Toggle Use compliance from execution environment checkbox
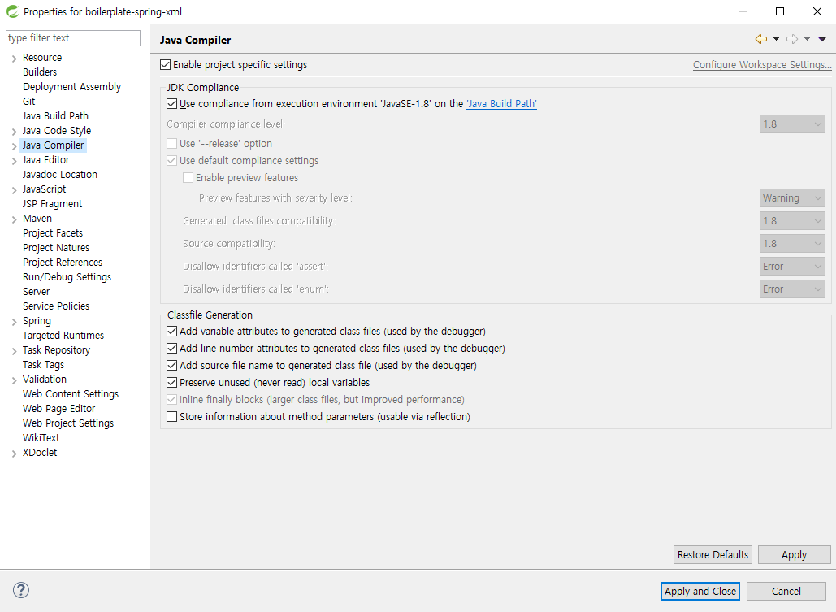 point(171,103)
